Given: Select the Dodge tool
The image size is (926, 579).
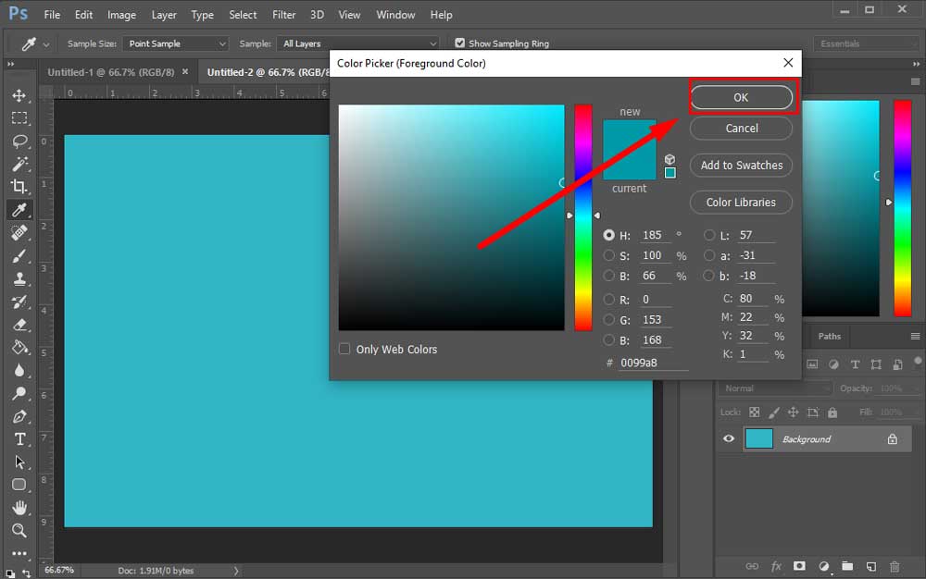Looking at the screenshot, I should 19,393.
